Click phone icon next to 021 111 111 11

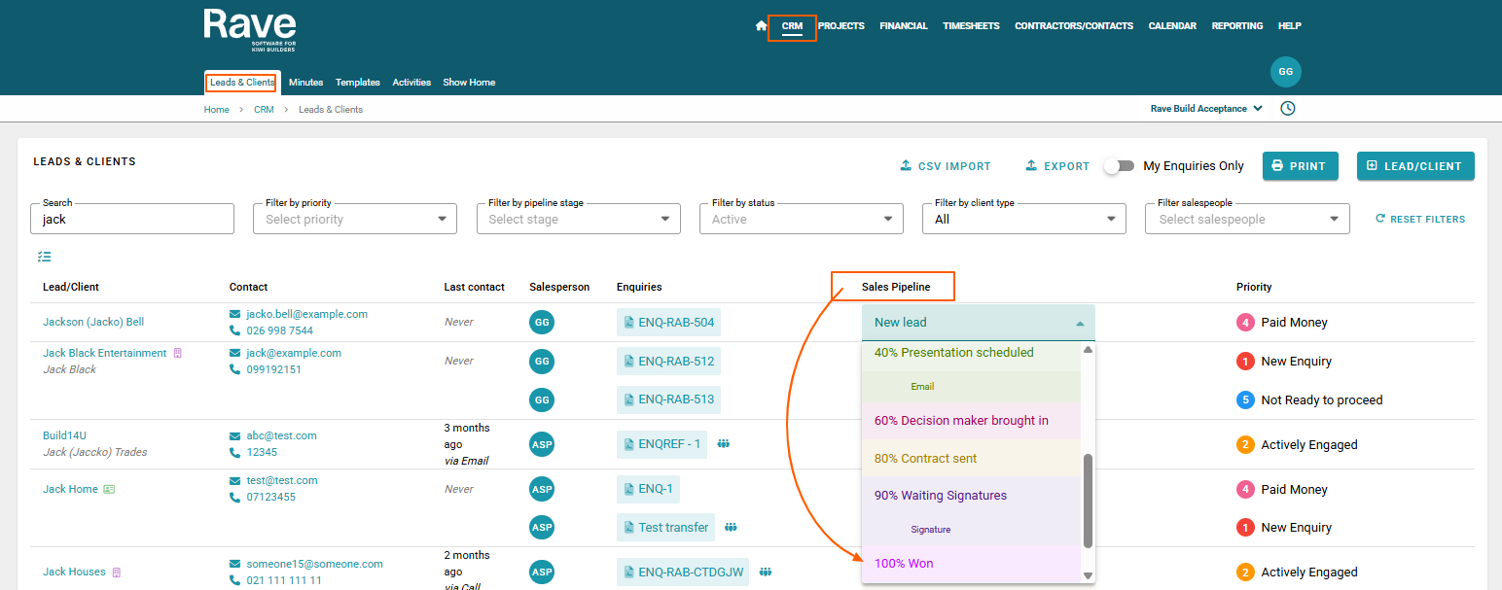tap(234, 580)
